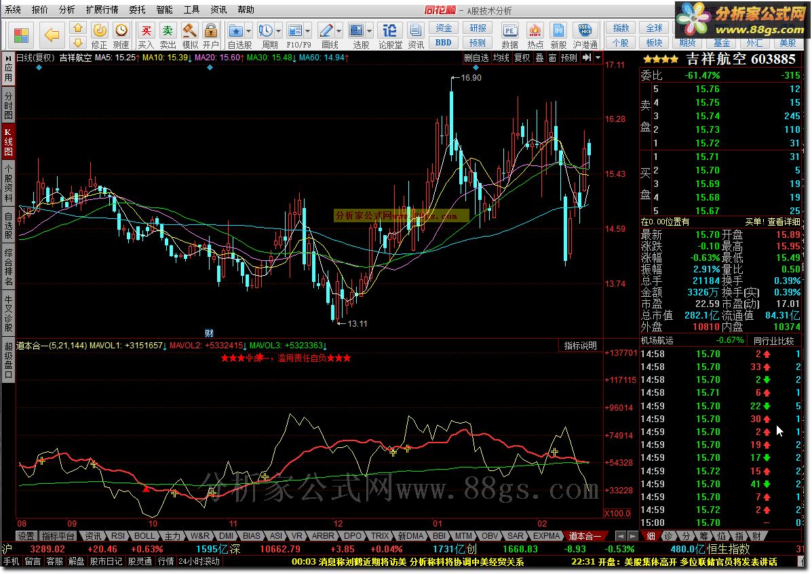The image size is (812, 574).
Task: Open the 分时图 sidebar tab
Action: point(8,105)
